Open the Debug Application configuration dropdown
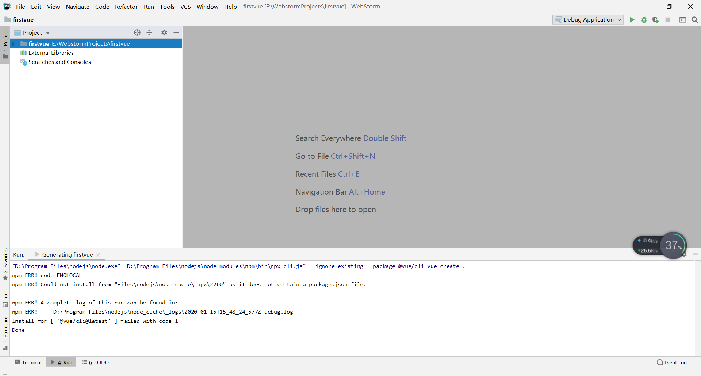This screenshot has height=376, width=701. tap(620, 20)
